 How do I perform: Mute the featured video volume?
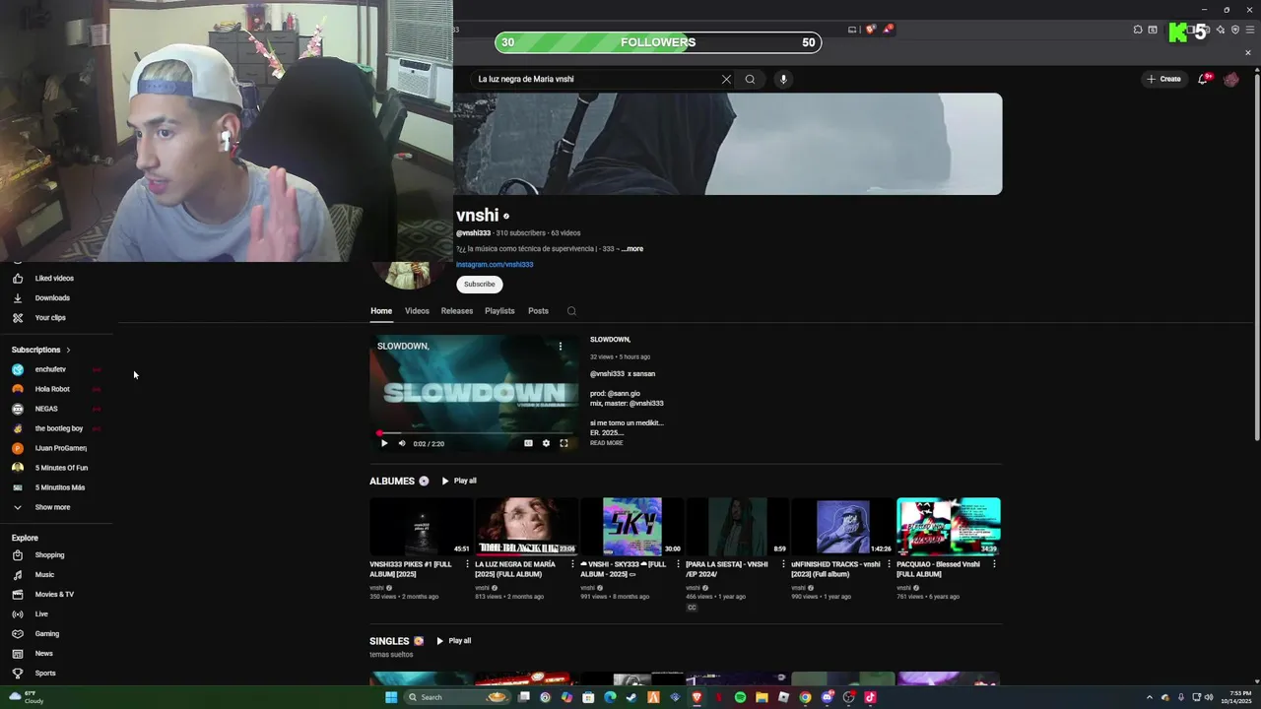pos(402,443)
